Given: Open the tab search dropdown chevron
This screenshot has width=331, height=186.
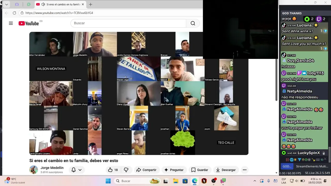Looking at the screenshot, I should click(x=7, y=4).
